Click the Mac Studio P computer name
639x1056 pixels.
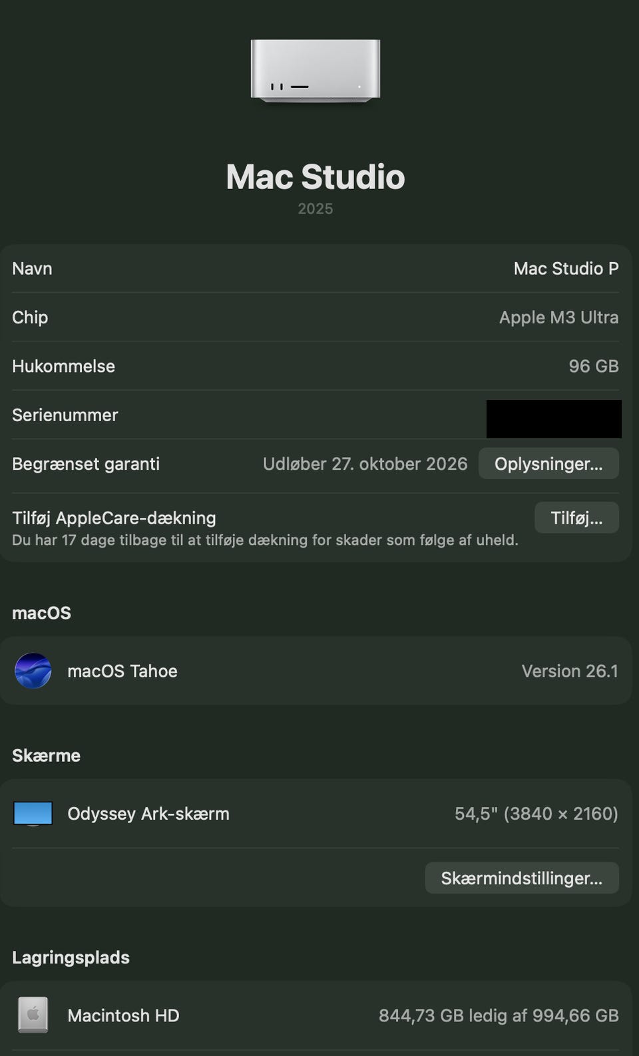click(x=566, y=268)
